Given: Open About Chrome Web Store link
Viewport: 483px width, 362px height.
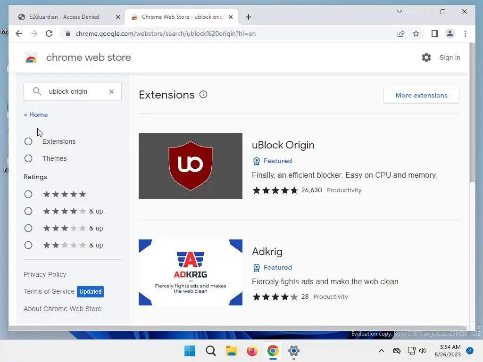Looking at the screenshot, I should point(63,309).
